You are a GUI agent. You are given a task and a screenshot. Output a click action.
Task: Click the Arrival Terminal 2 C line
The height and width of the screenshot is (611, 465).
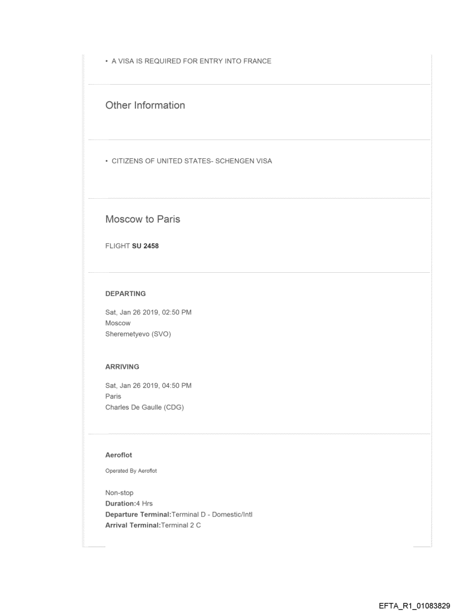pyautogui.click(x=153, y=524)
